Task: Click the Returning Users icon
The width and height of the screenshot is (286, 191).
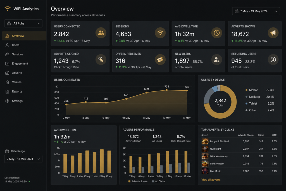Action: [x=273, y=60]
